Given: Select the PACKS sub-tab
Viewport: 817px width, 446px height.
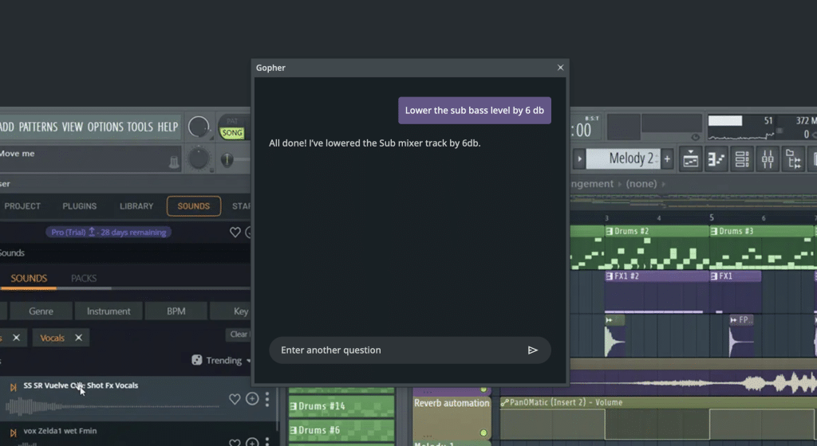Looking at the screenshot, I should pyautogui.click(x=84, y=279).
